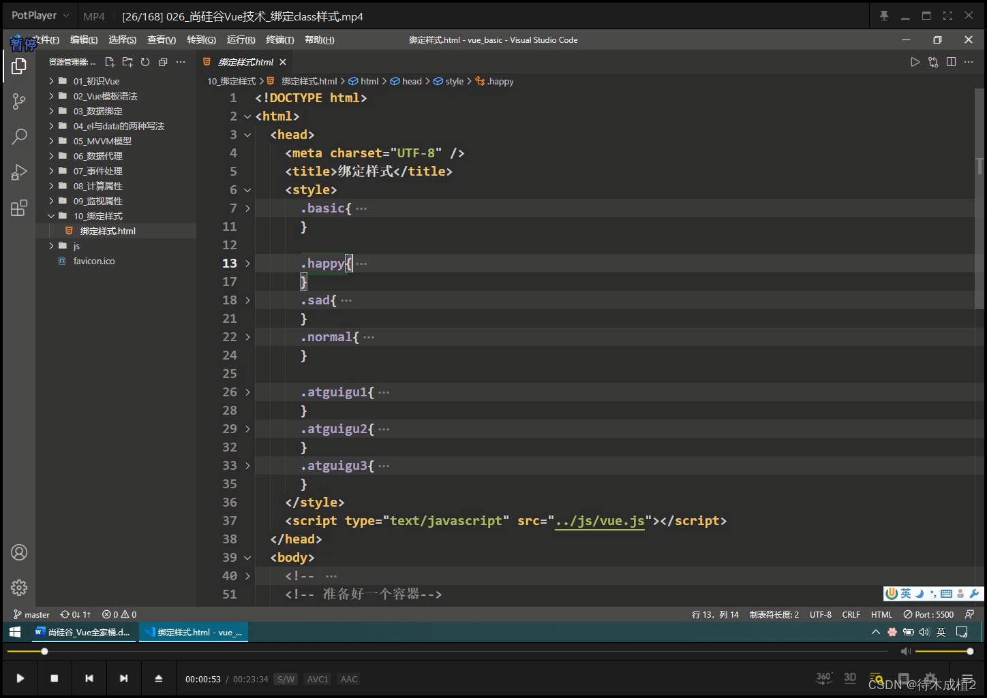Skip to the next video in PotPlayer
This screenshot has height=698, width=987.
[x=123, y=678]
